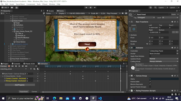Open the Play Focused dropdown
This screenshot has height=101, width=181.
(x=114, y=13)
